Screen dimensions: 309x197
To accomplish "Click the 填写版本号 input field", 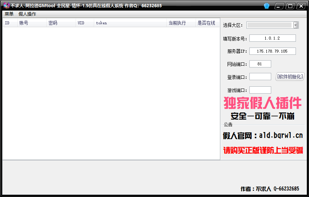I will pyautogui.click(x=273, y=38).
